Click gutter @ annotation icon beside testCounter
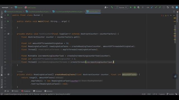 pos(8,34)
